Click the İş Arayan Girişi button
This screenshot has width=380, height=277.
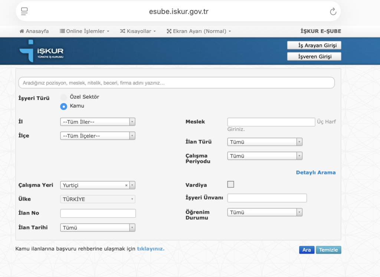click(x=314, y=45)
